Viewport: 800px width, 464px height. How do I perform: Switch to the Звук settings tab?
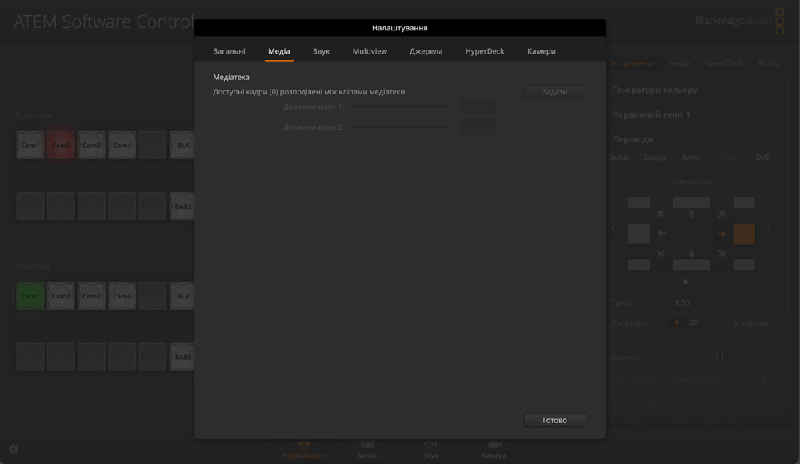point(321,51)
